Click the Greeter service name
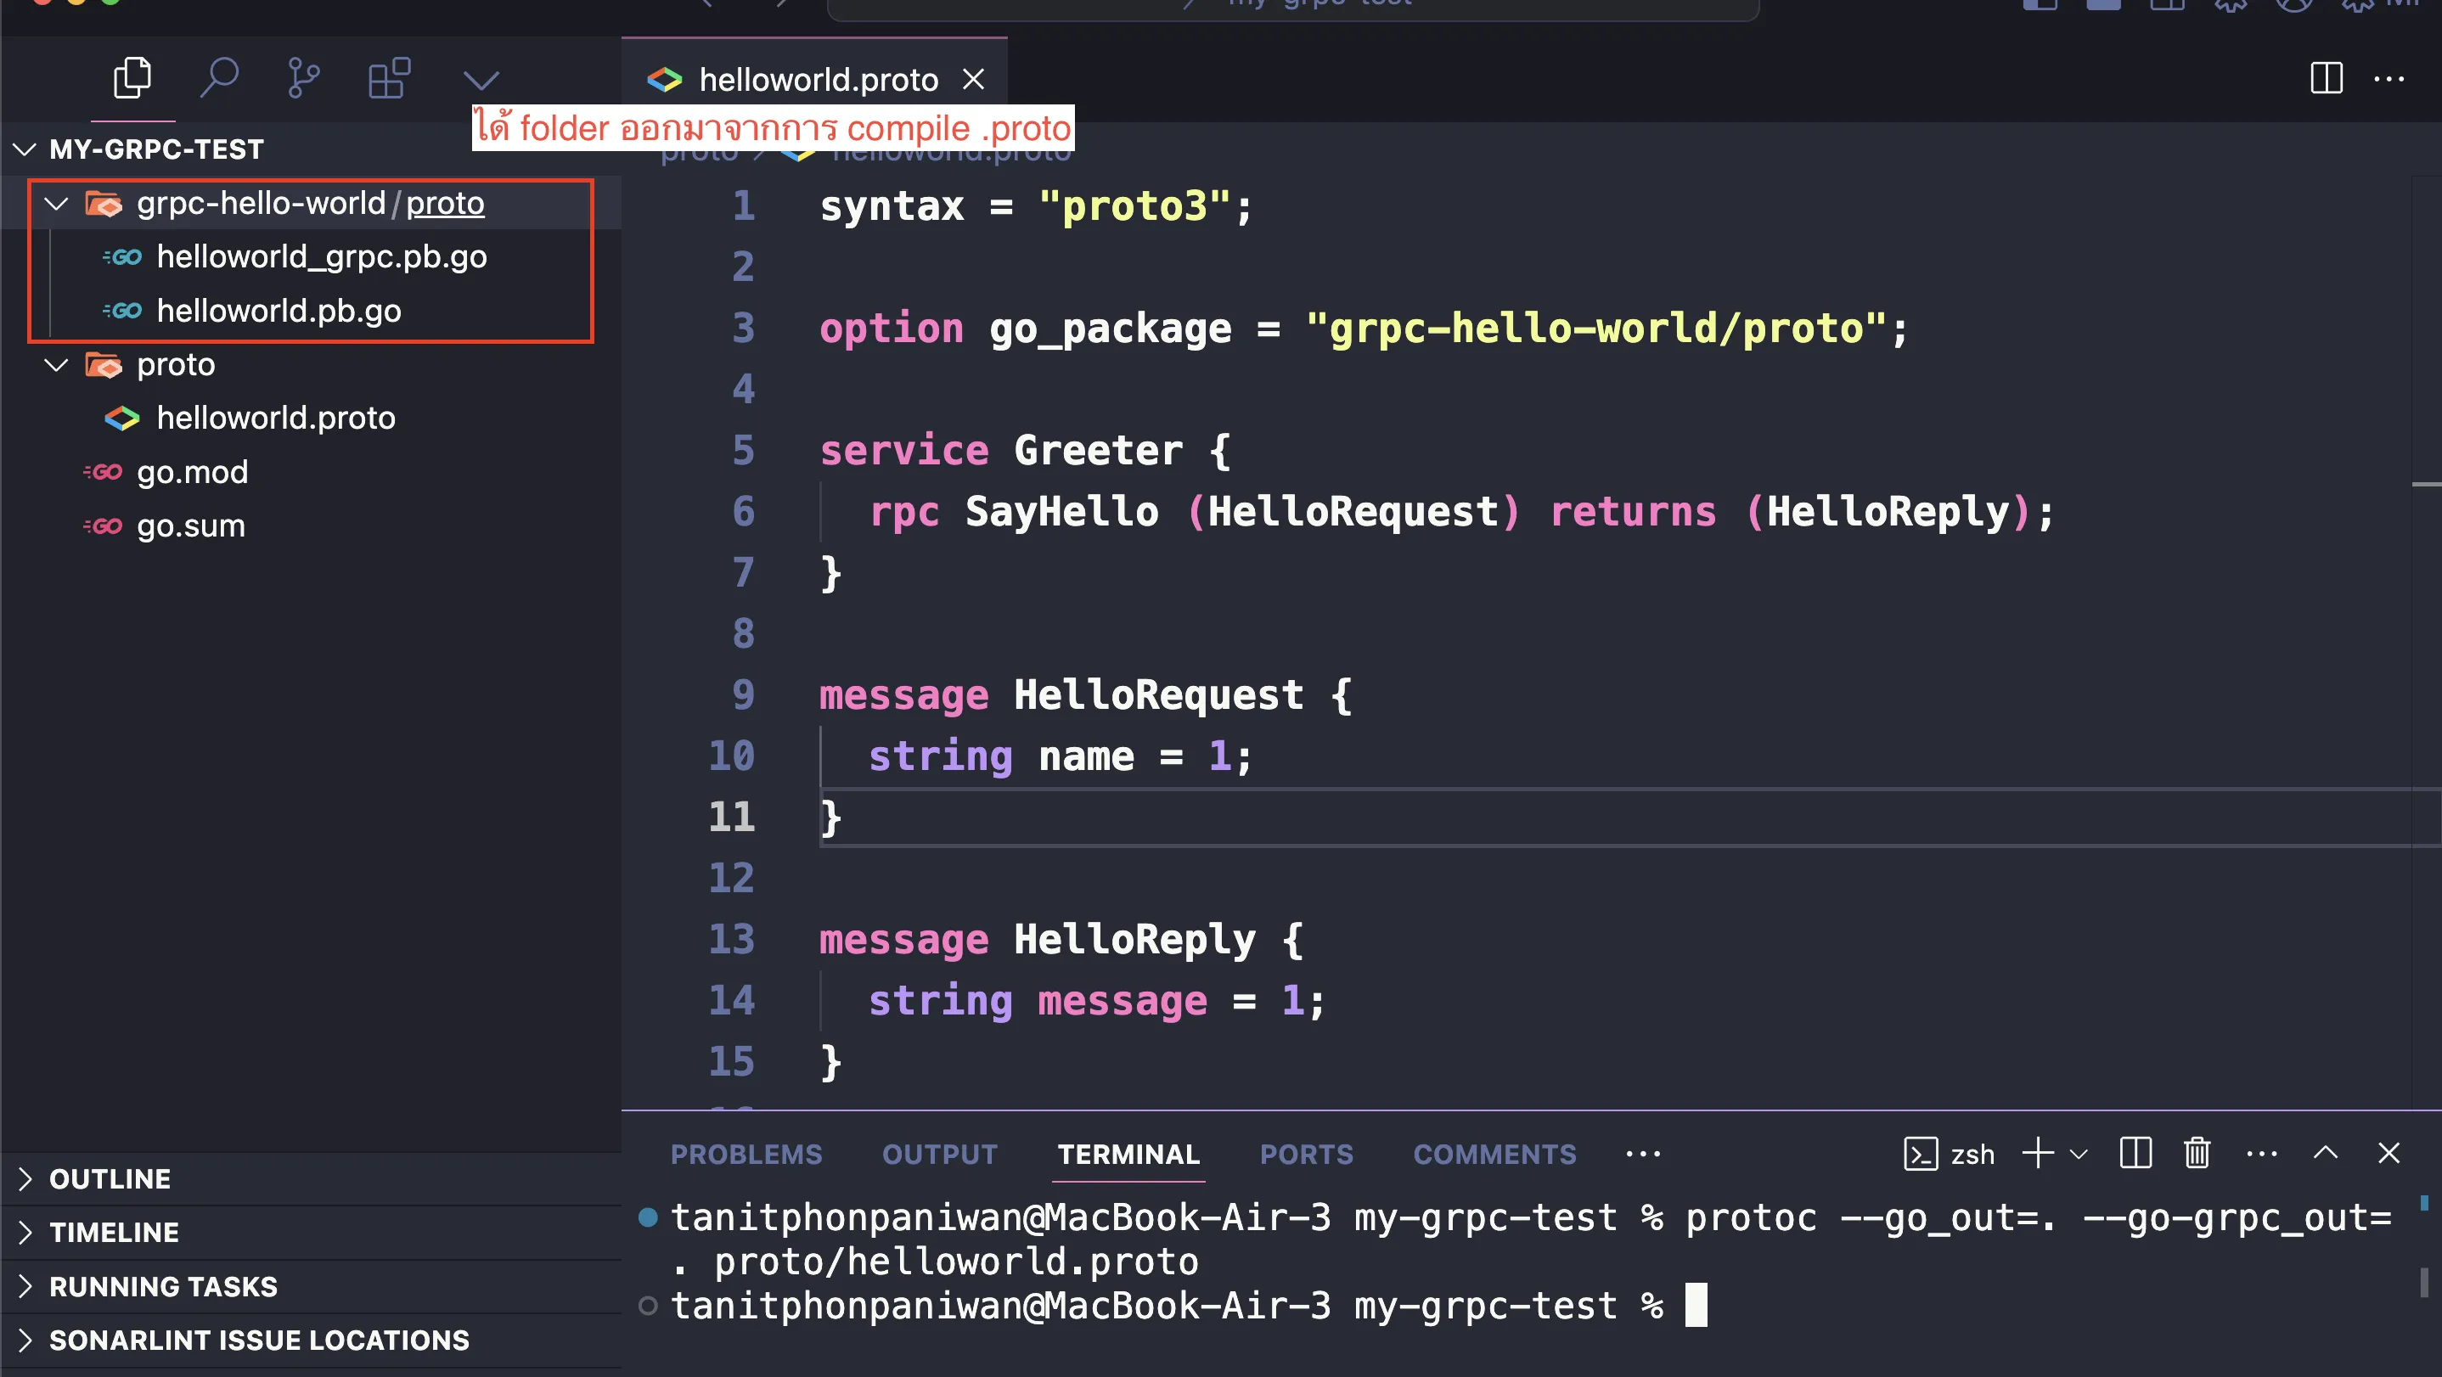The height and width of the screenshot is (1377, 2442). 1098,450
